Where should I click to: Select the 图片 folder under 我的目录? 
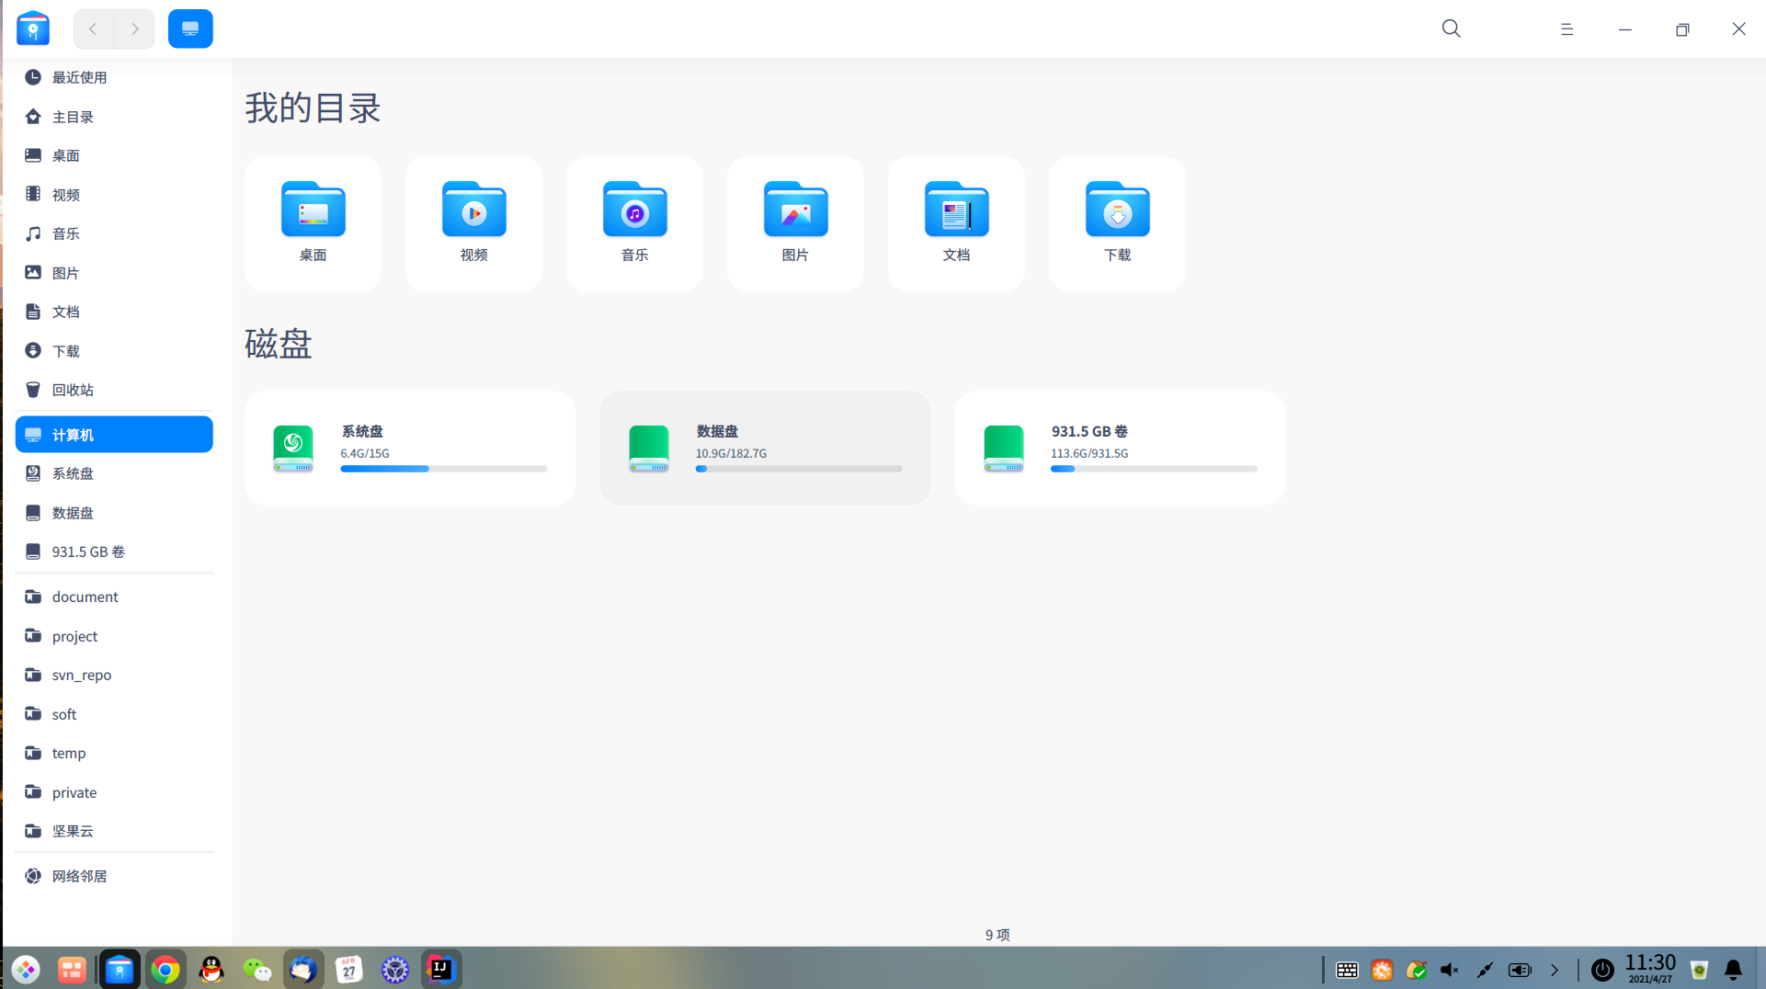(795, 223)
